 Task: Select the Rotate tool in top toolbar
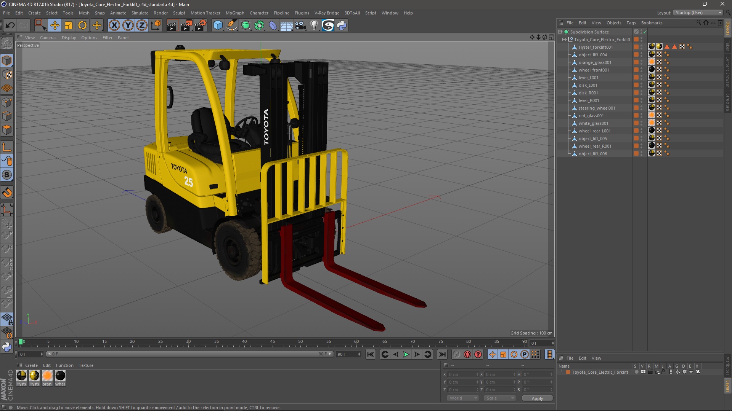click(82, 25)
